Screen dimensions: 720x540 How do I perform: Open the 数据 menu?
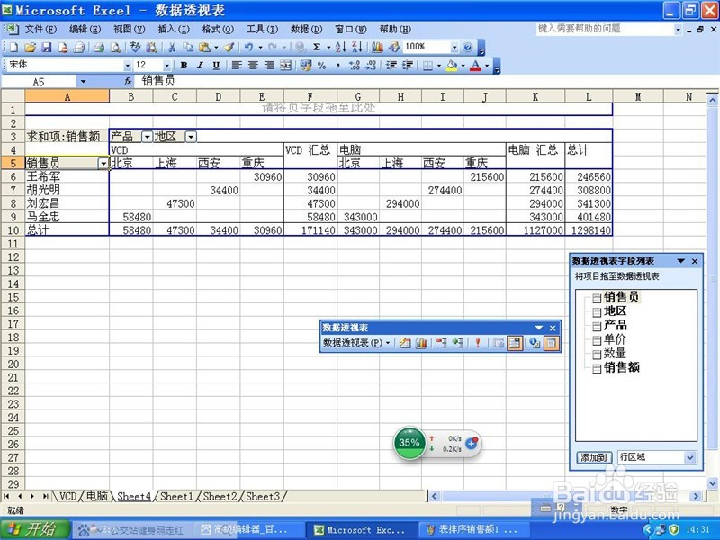coord(306,28)
